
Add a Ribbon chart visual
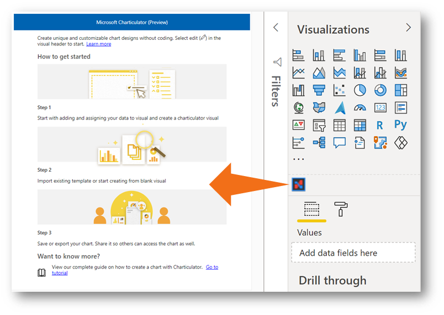coord(401,73)
